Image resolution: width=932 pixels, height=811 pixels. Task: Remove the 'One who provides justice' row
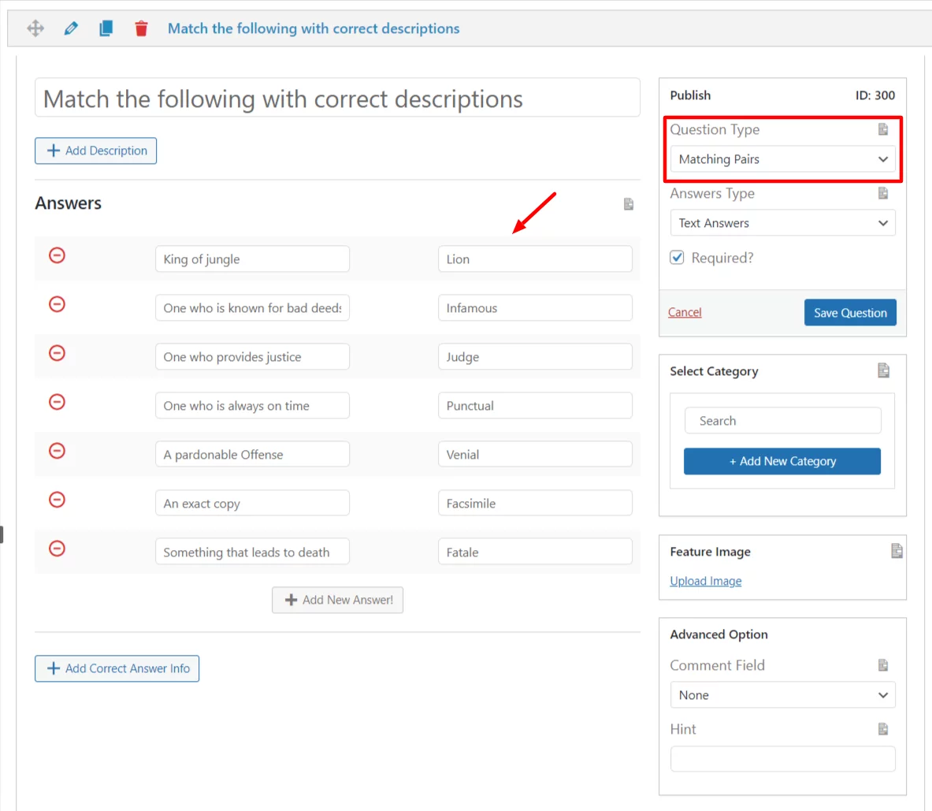tap(57, 353)
